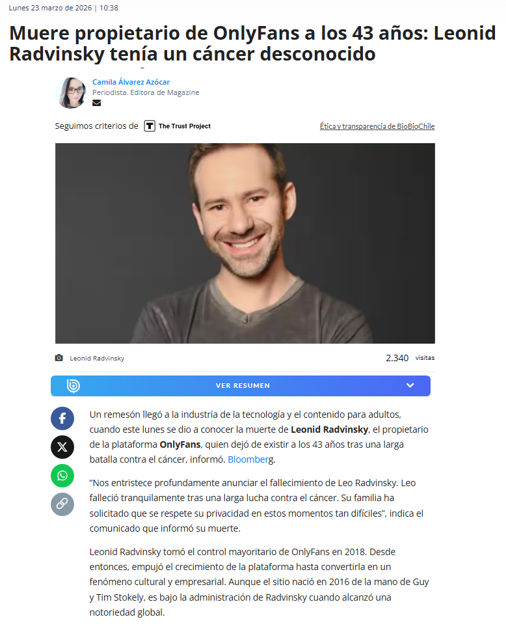Share article via WhatsApp icon
Viewport: 506px width, 628px height.
tap(62, 476)
